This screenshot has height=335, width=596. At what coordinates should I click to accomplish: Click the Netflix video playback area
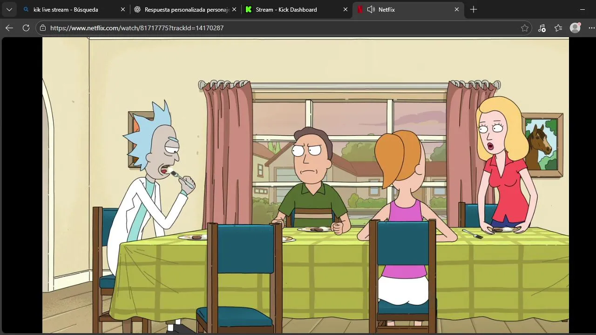pos(305,185)
